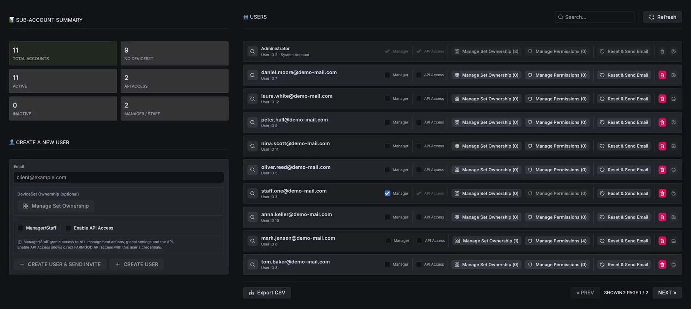Viewport: 691px width, 309px height.
Task: Click the Total Accounts summary card
Action: click(63, 53)
